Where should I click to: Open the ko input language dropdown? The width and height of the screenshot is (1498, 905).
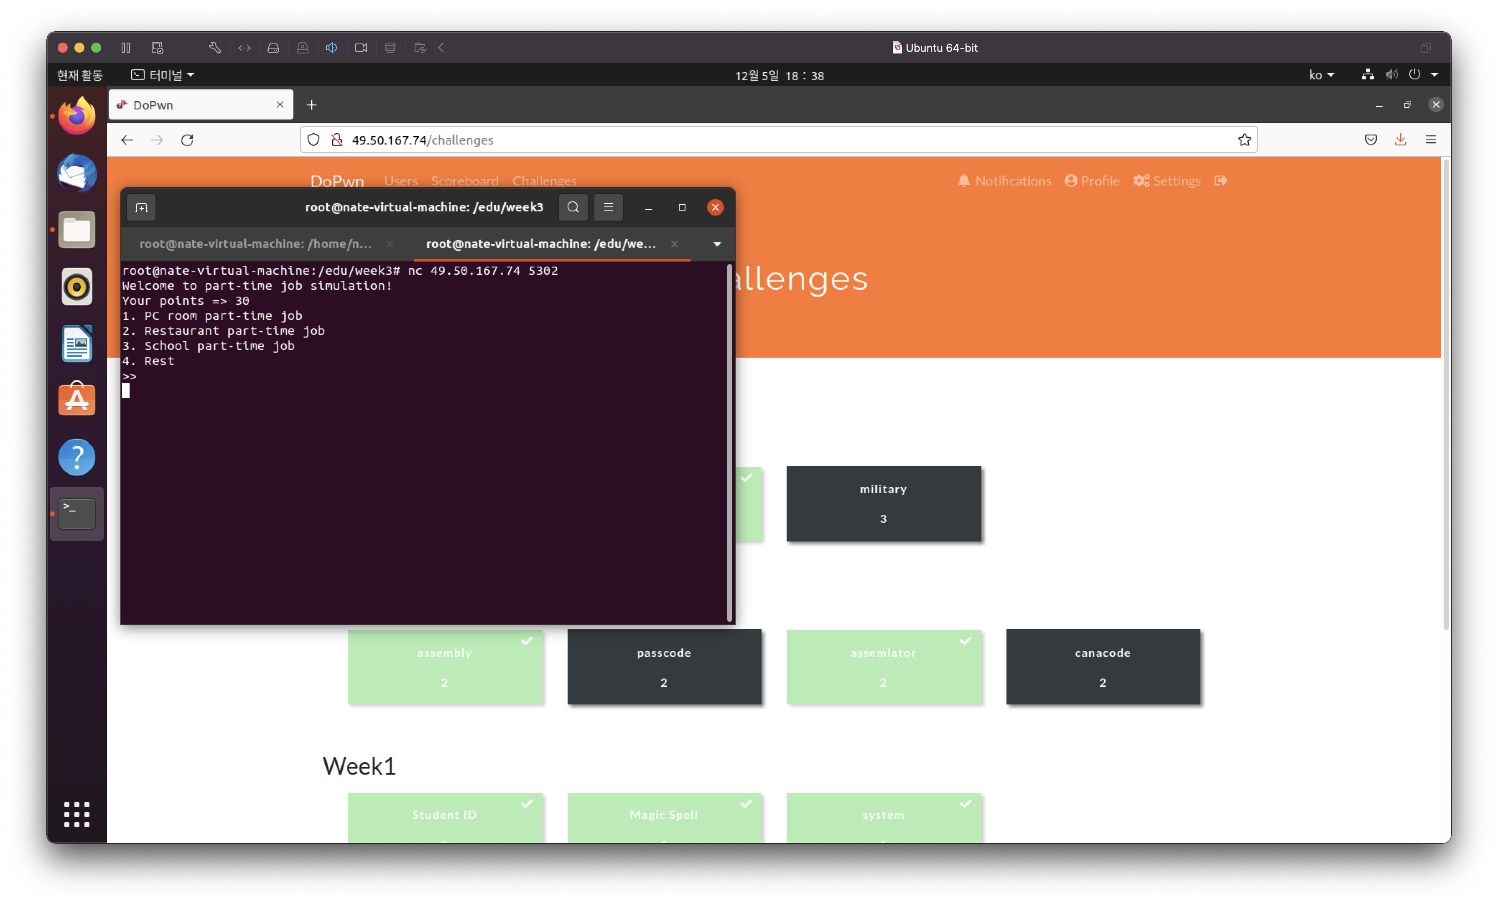(x=1321, y=75)
